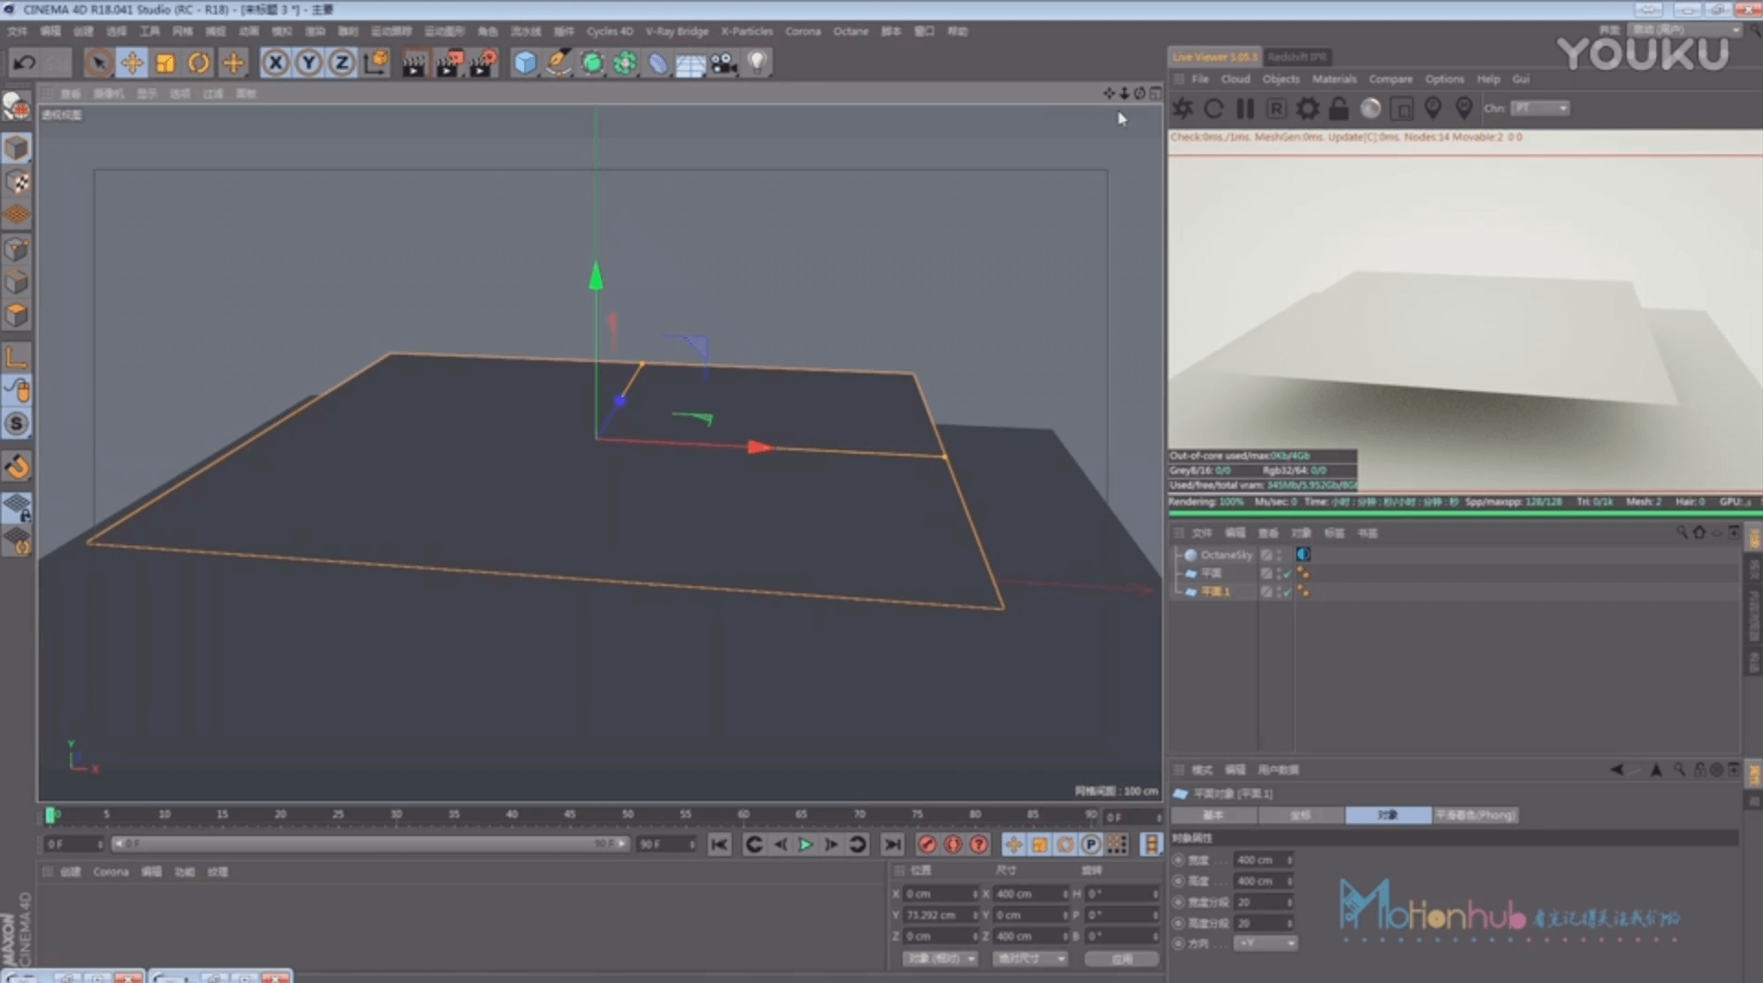Viewport: 1763px width, 983px height.
Task: Select the Move tool in top toolbar
Action: click(x=131, y=62)
